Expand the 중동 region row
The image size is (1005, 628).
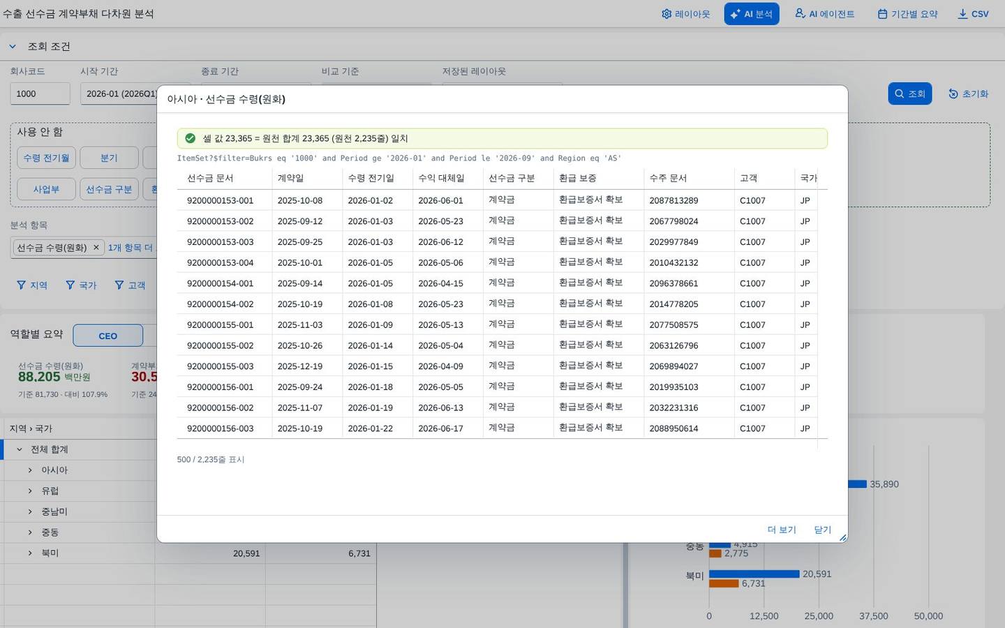[30, 532]
